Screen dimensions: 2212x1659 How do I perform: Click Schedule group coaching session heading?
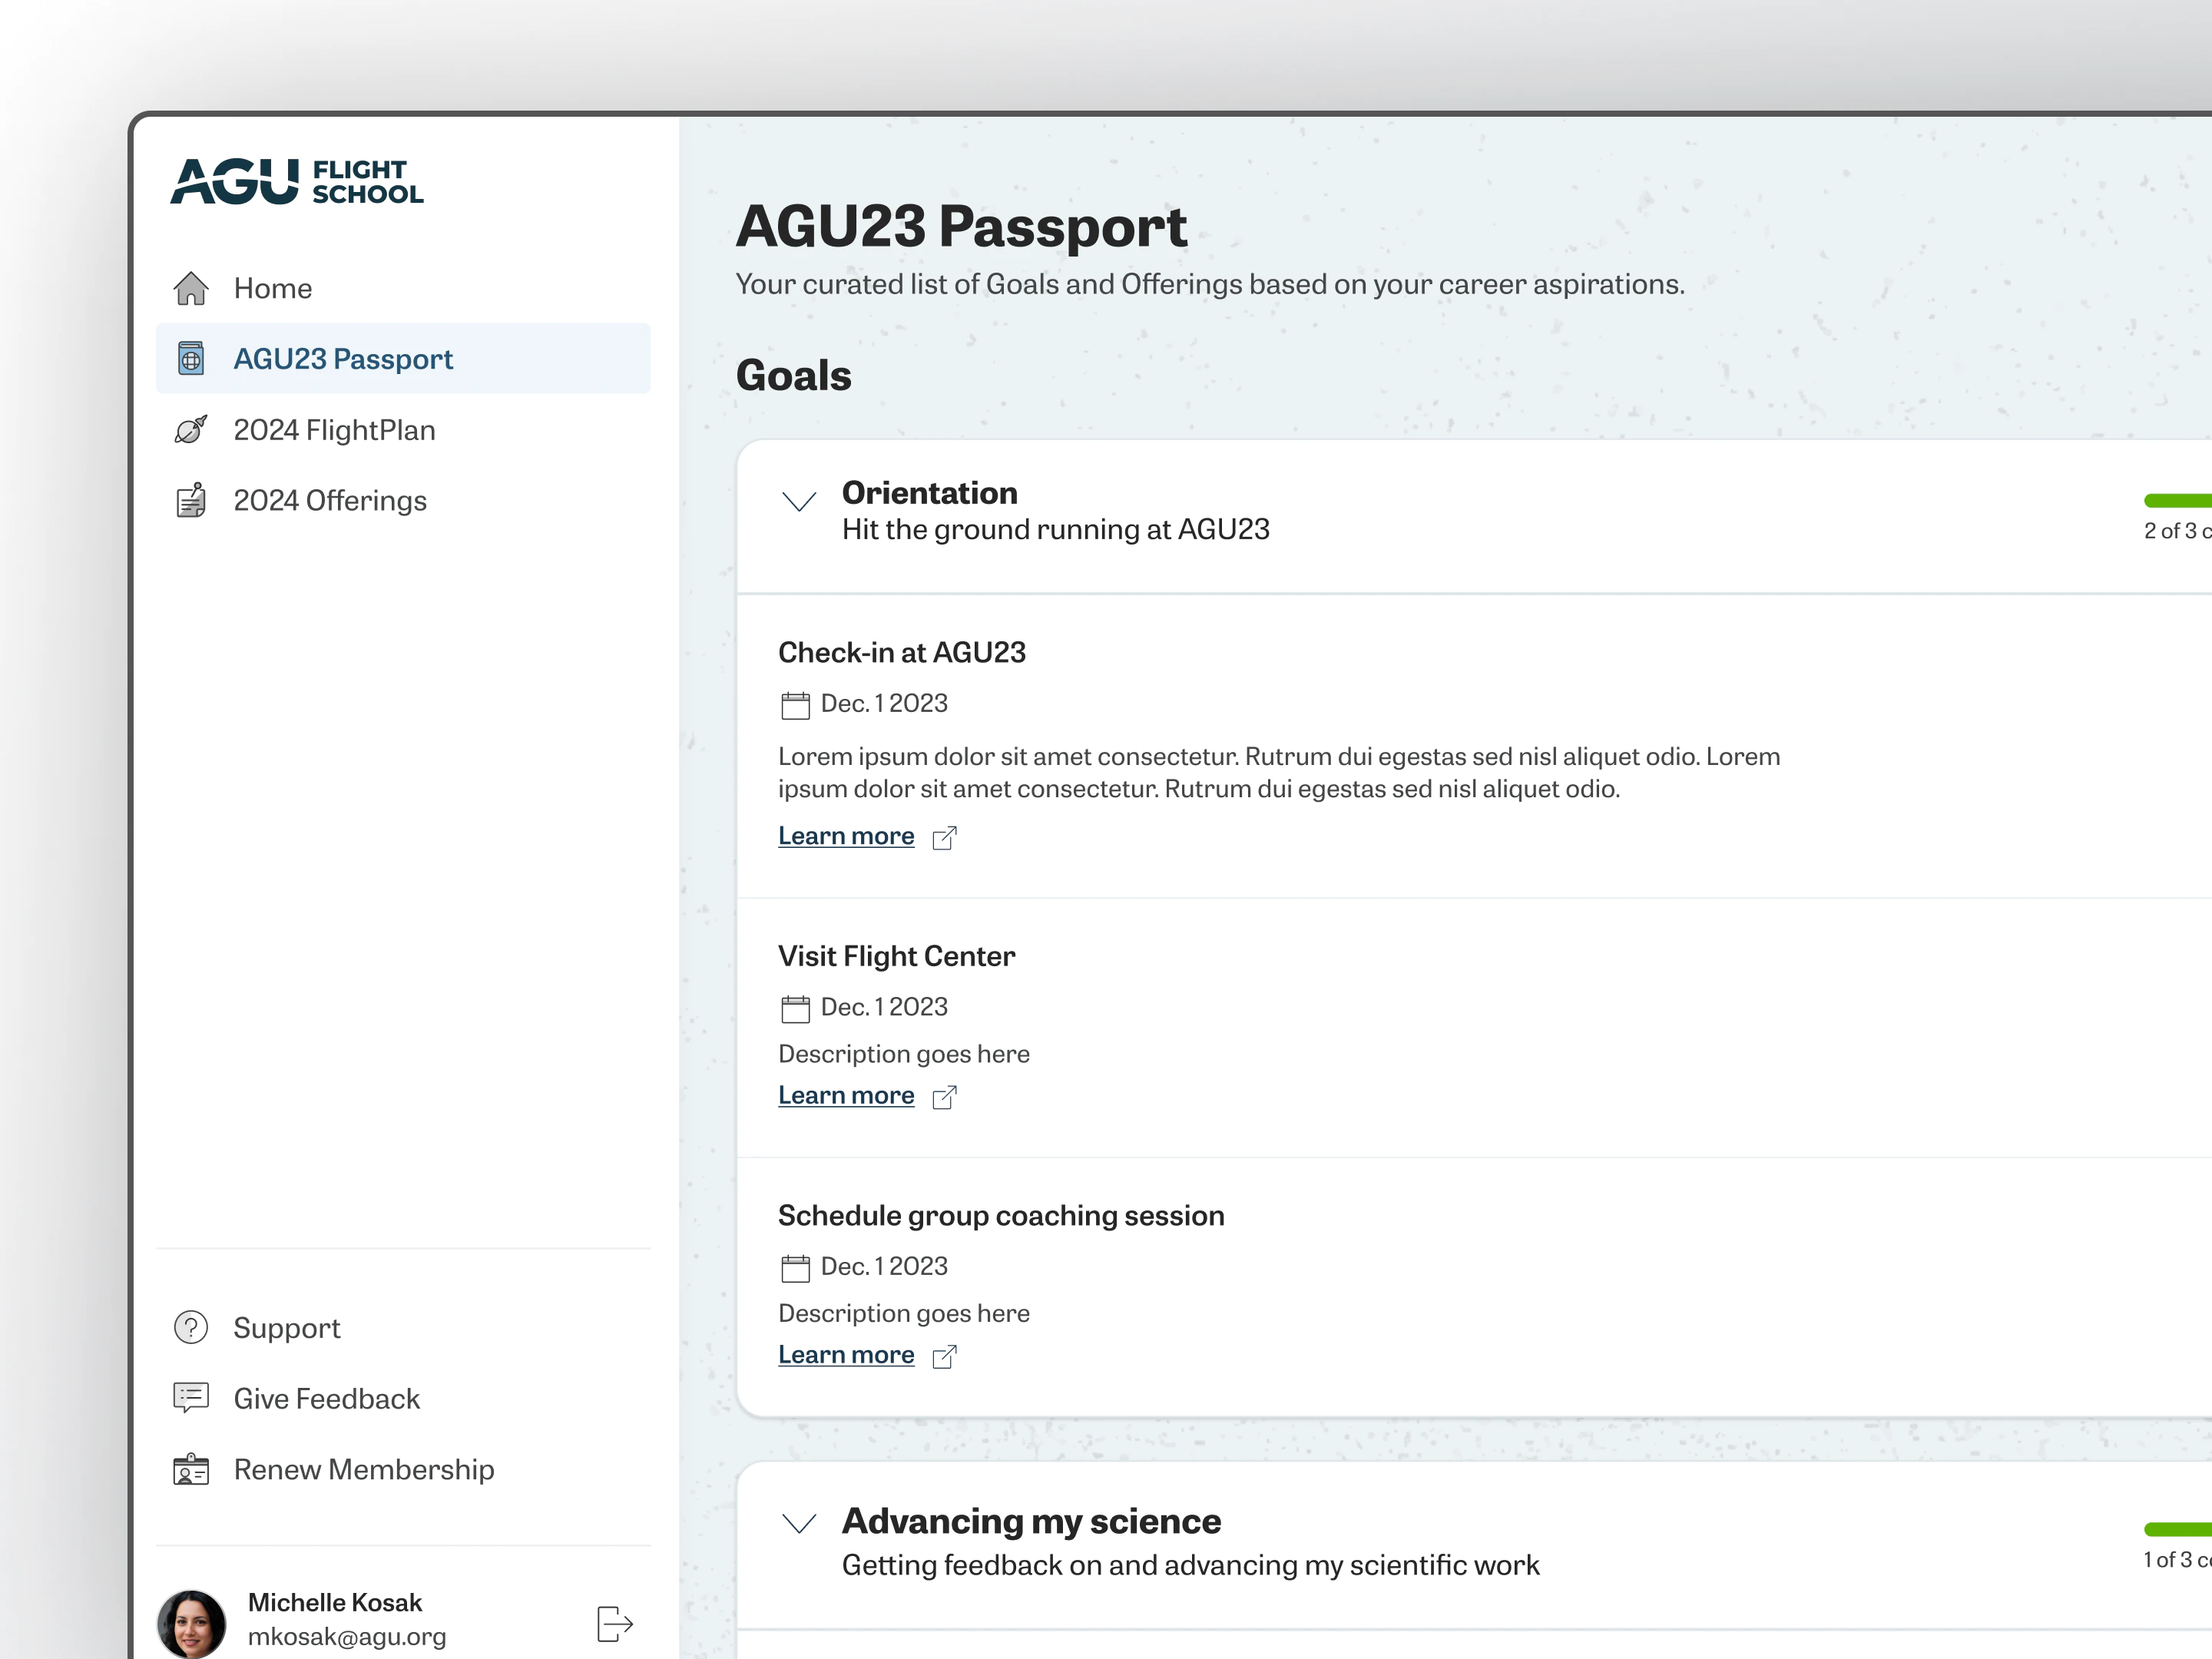click(1001, 1215)
